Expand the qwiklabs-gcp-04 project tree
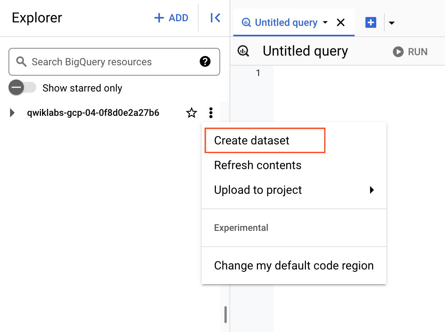The width and height of the screenshot is (445, 332). tap(12, 113)
